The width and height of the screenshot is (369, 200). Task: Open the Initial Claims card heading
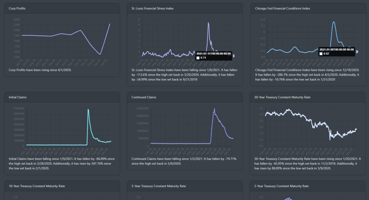(18, 97)
